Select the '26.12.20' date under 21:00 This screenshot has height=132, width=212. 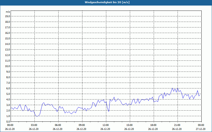click(177, 129)
